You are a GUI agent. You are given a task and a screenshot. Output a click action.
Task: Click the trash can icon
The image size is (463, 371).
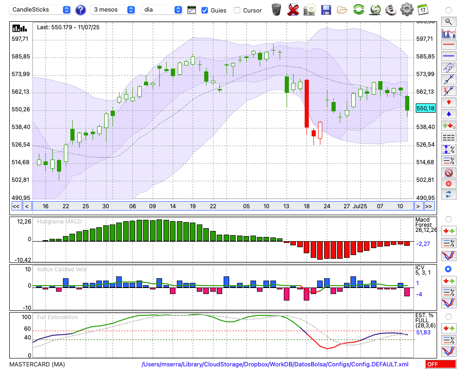coord(276,10)
